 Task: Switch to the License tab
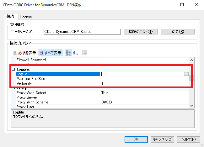click(26, 17)
